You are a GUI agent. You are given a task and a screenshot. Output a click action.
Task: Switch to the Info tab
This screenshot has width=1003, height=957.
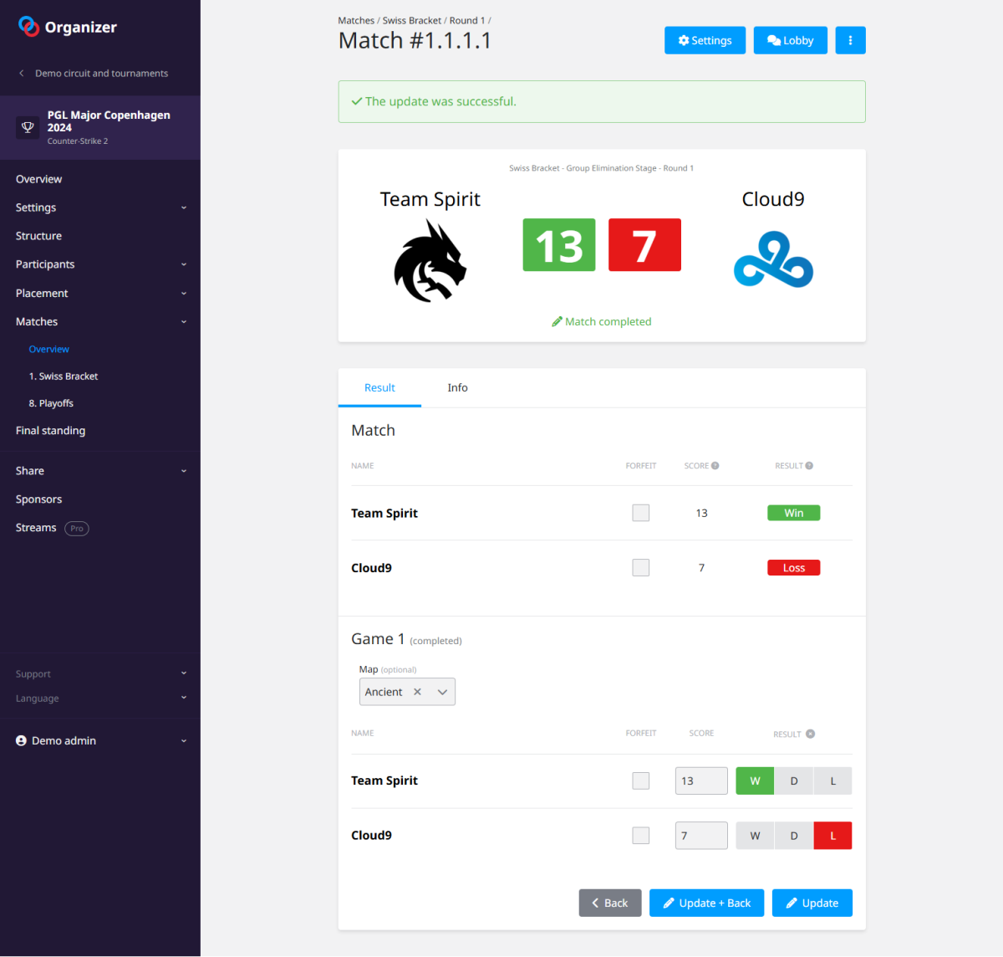pyautogui.click(x=457, y=387)
